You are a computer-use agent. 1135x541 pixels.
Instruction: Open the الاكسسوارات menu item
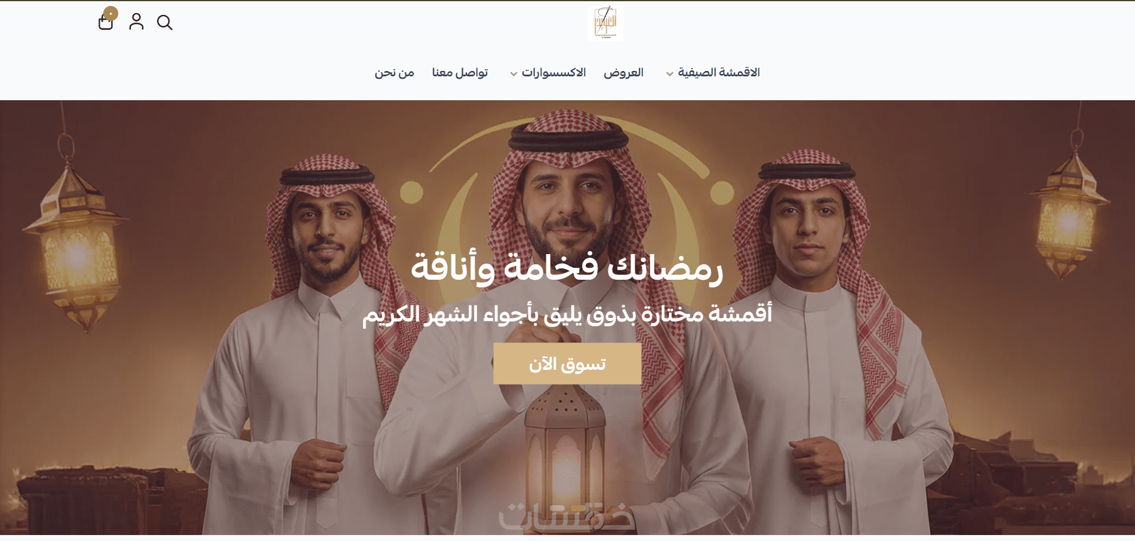(x=553, y=73)
